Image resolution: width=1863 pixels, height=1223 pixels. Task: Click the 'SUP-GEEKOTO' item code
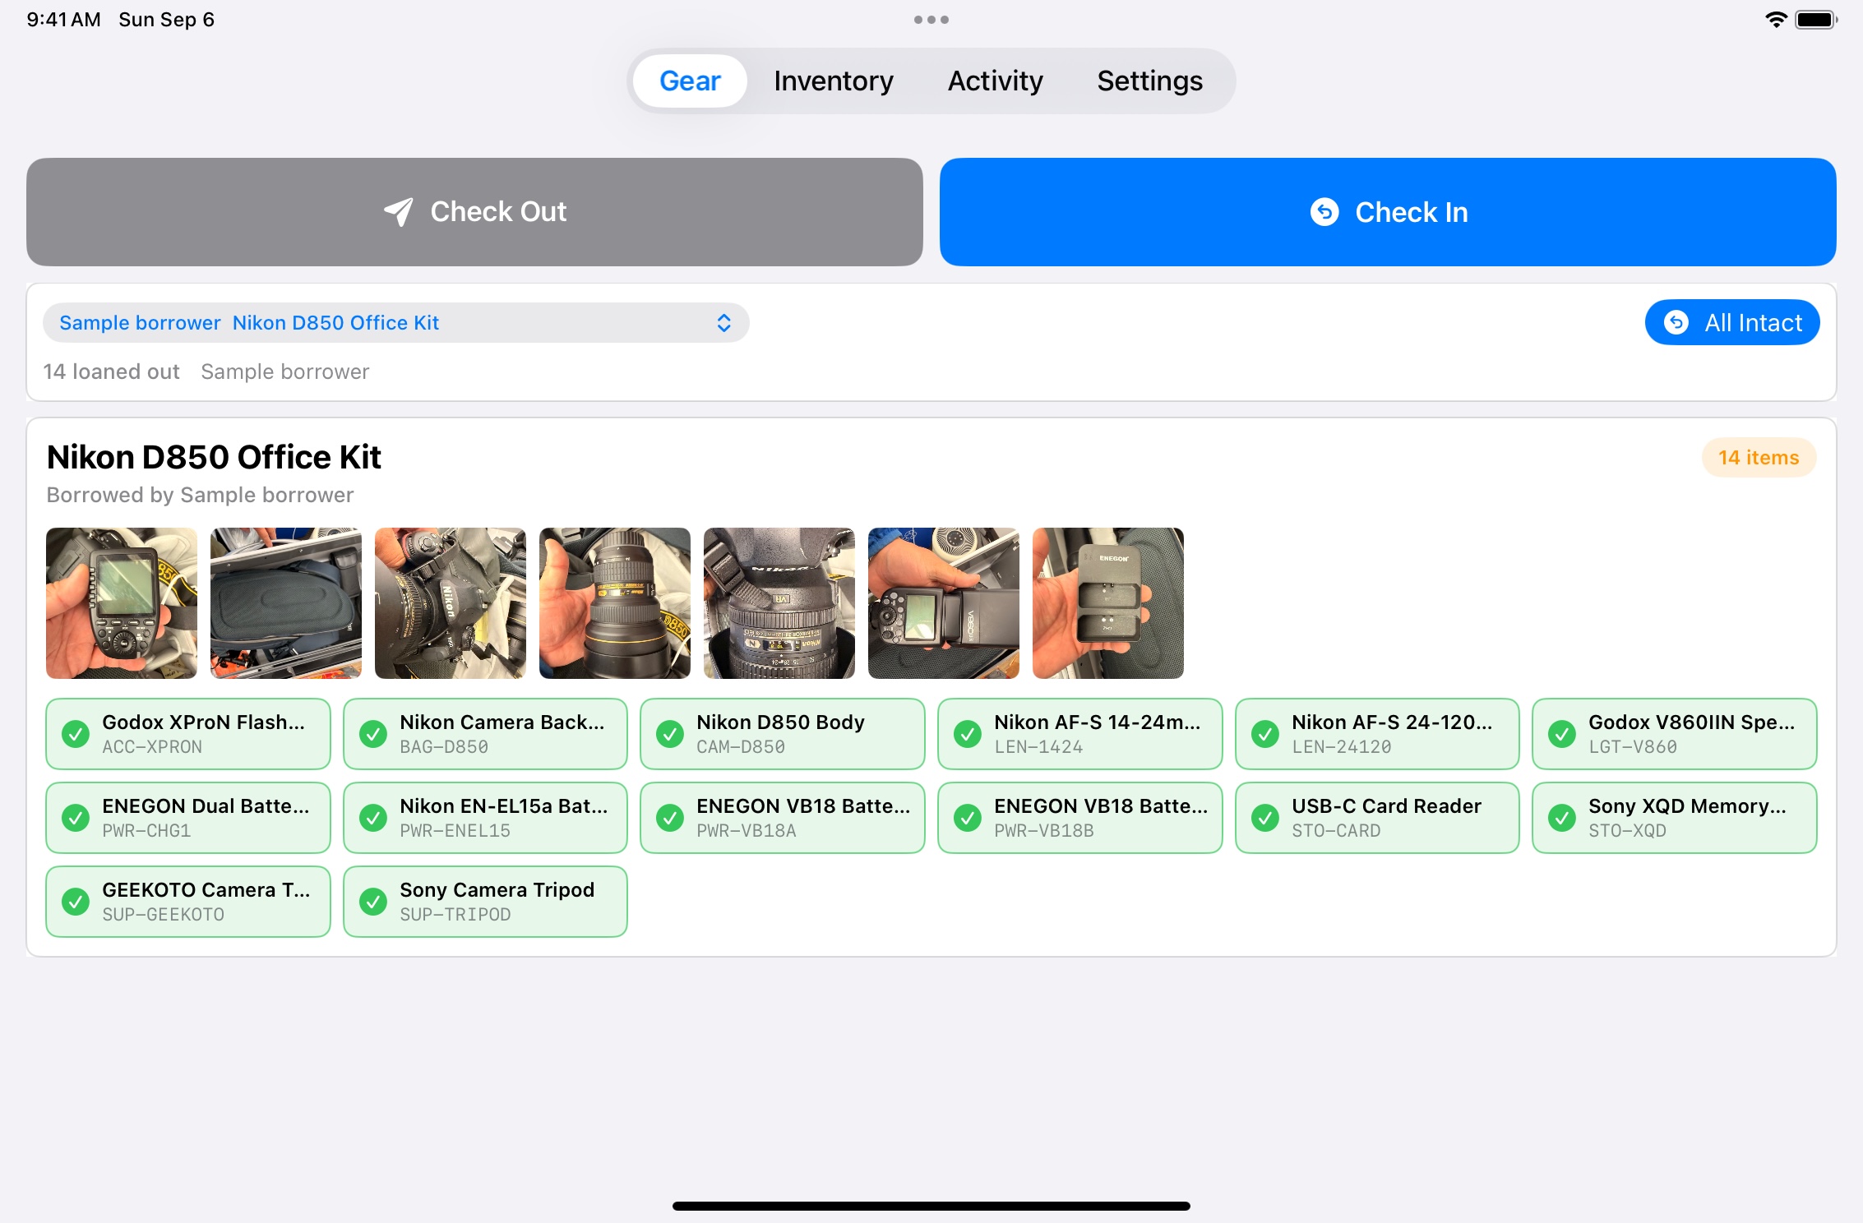(x=163, y=915)
